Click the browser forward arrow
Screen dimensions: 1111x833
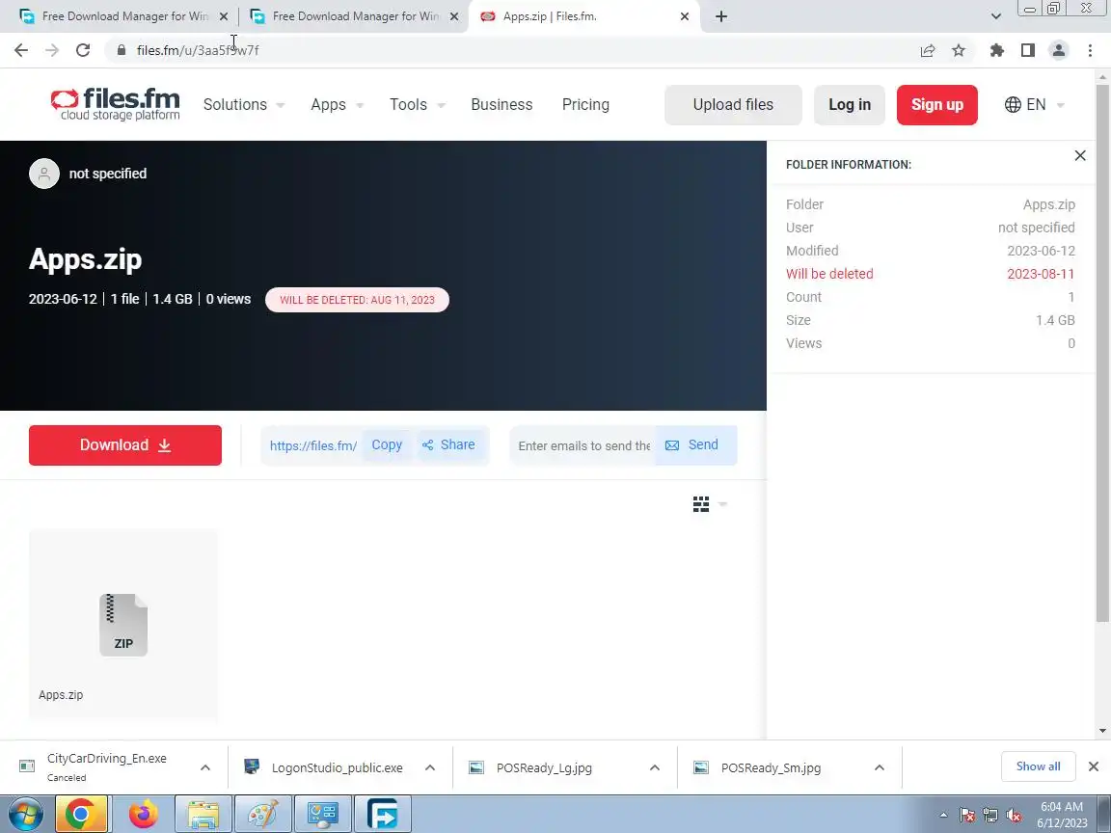coord(52,50)
